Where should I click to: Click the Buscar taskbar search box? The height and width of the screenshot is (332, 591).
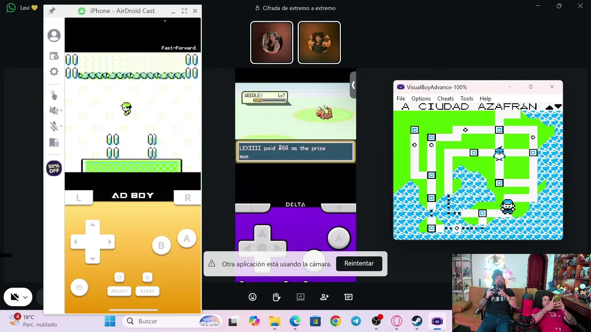172,321
